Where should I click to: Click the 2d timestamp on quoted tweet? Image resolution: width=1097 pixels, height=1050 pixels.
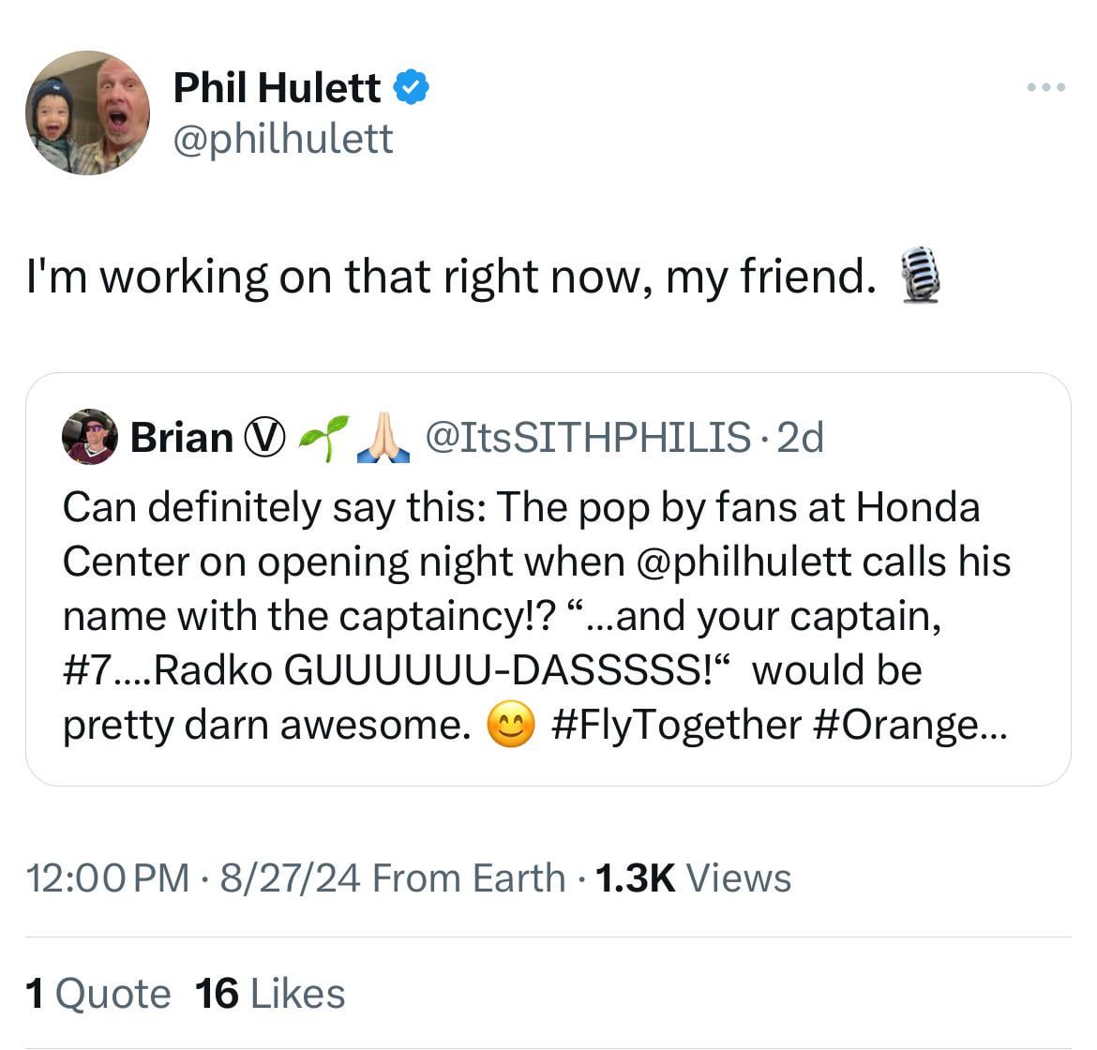click(x=801, y=437)
